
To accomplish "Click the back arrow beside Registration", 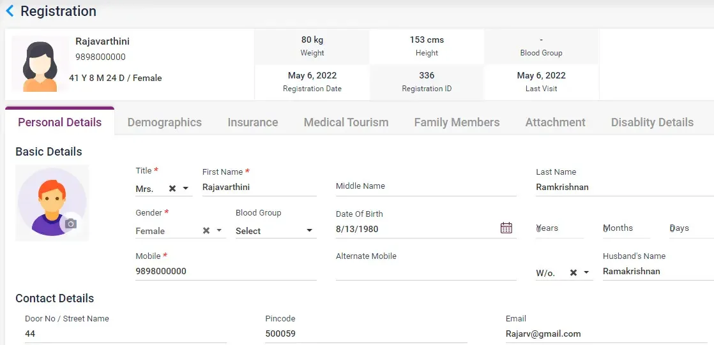I will (10, 11).
